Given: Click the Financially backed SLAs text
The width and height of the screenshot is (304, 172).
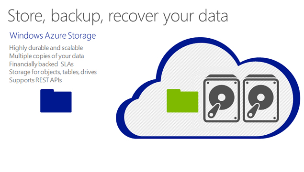Looking at the screenshot, I should 41,64.
